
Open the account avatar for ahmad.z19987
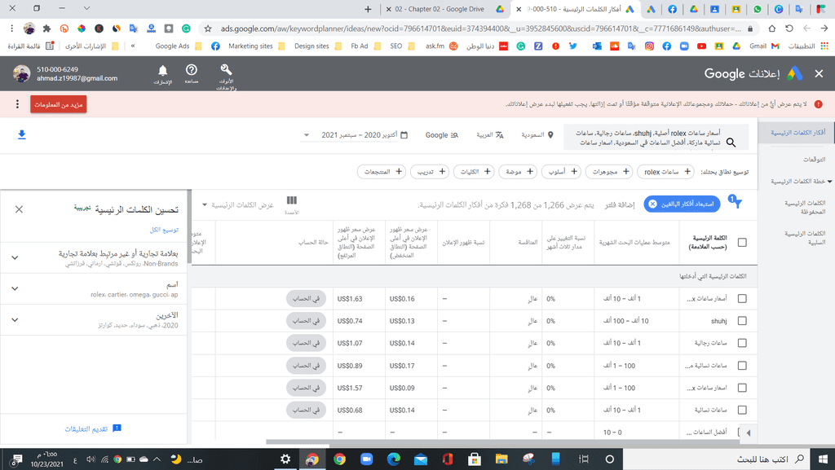[22, 74]
